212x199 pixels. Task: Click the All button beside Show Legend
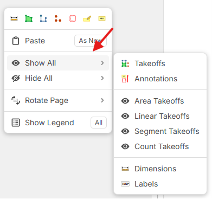[99, 123]
